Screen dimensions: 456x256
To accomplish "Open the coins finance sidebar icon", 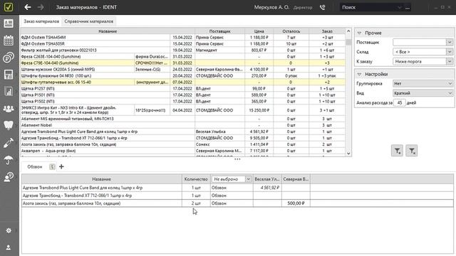I will click(x=9, y=58).
